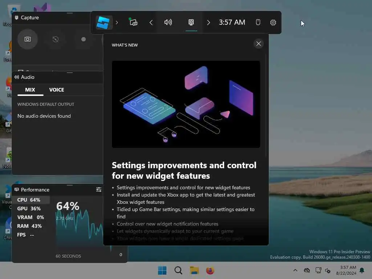Open the Windows Start menu

pos(162,270)
